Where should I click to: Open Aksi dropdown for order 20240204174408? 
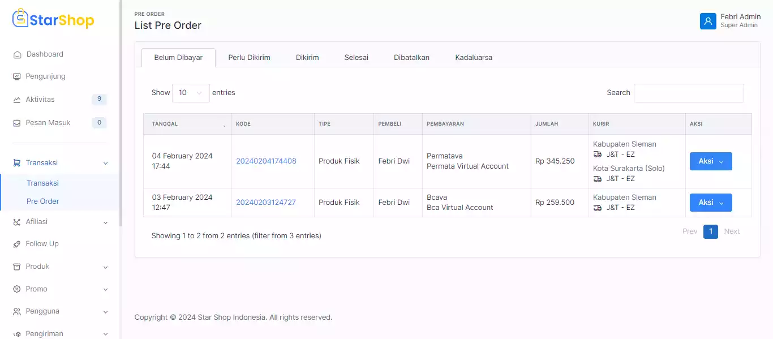710,161
